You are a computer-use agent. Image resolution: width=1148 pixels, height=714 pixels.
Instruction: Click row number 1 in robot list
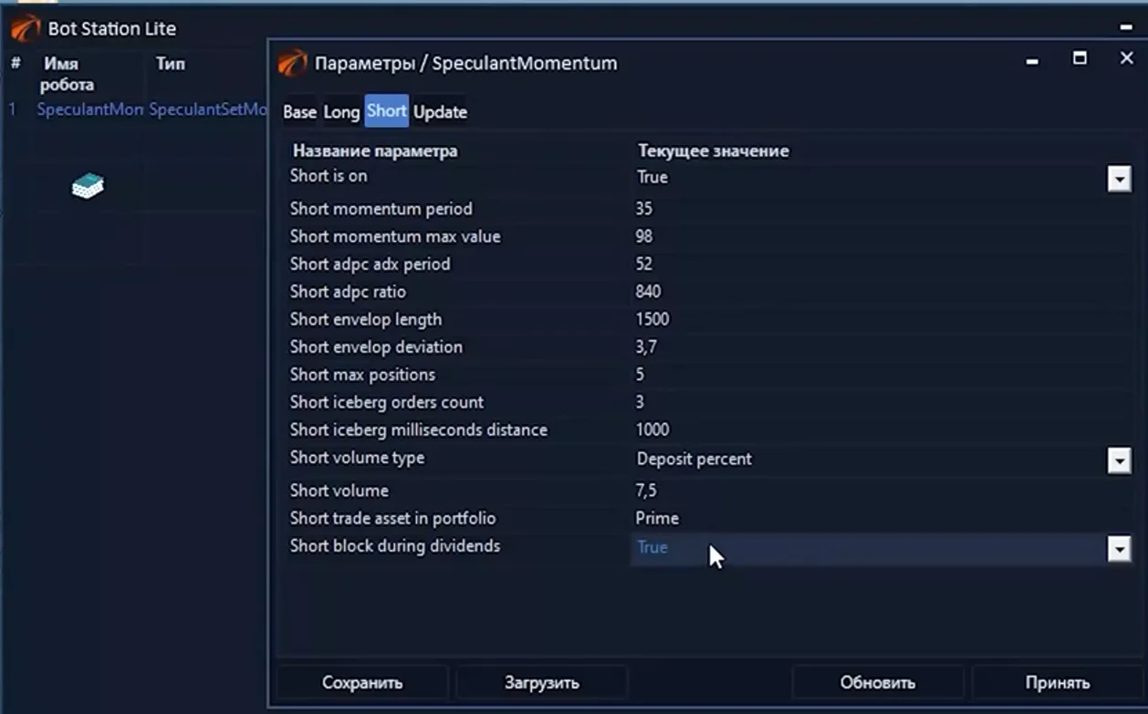[13, 109]
